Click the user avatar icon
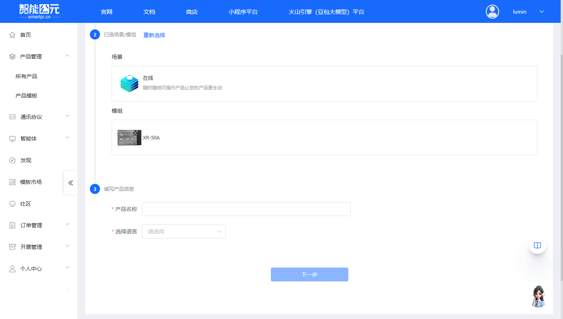563x319 pixels. pyautogui.click(x=492, y=12)
